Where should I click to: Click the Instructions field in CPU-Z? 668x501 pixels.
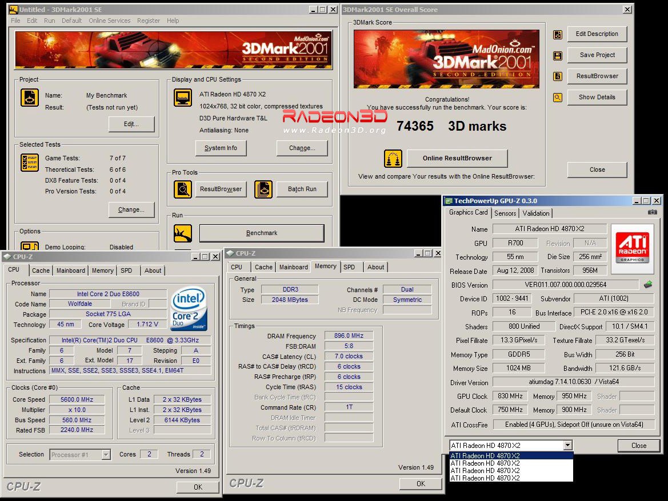[130, 370]
